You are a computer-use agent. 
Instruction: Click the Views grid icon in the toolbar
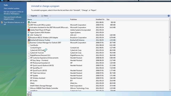coord(42,16)
